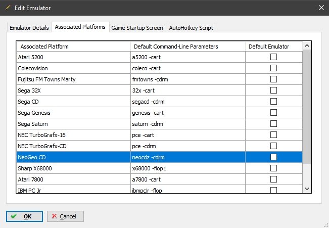Confirm with the OK button
The height and width of the screenshot is (228, 329).
coord(24,216)
